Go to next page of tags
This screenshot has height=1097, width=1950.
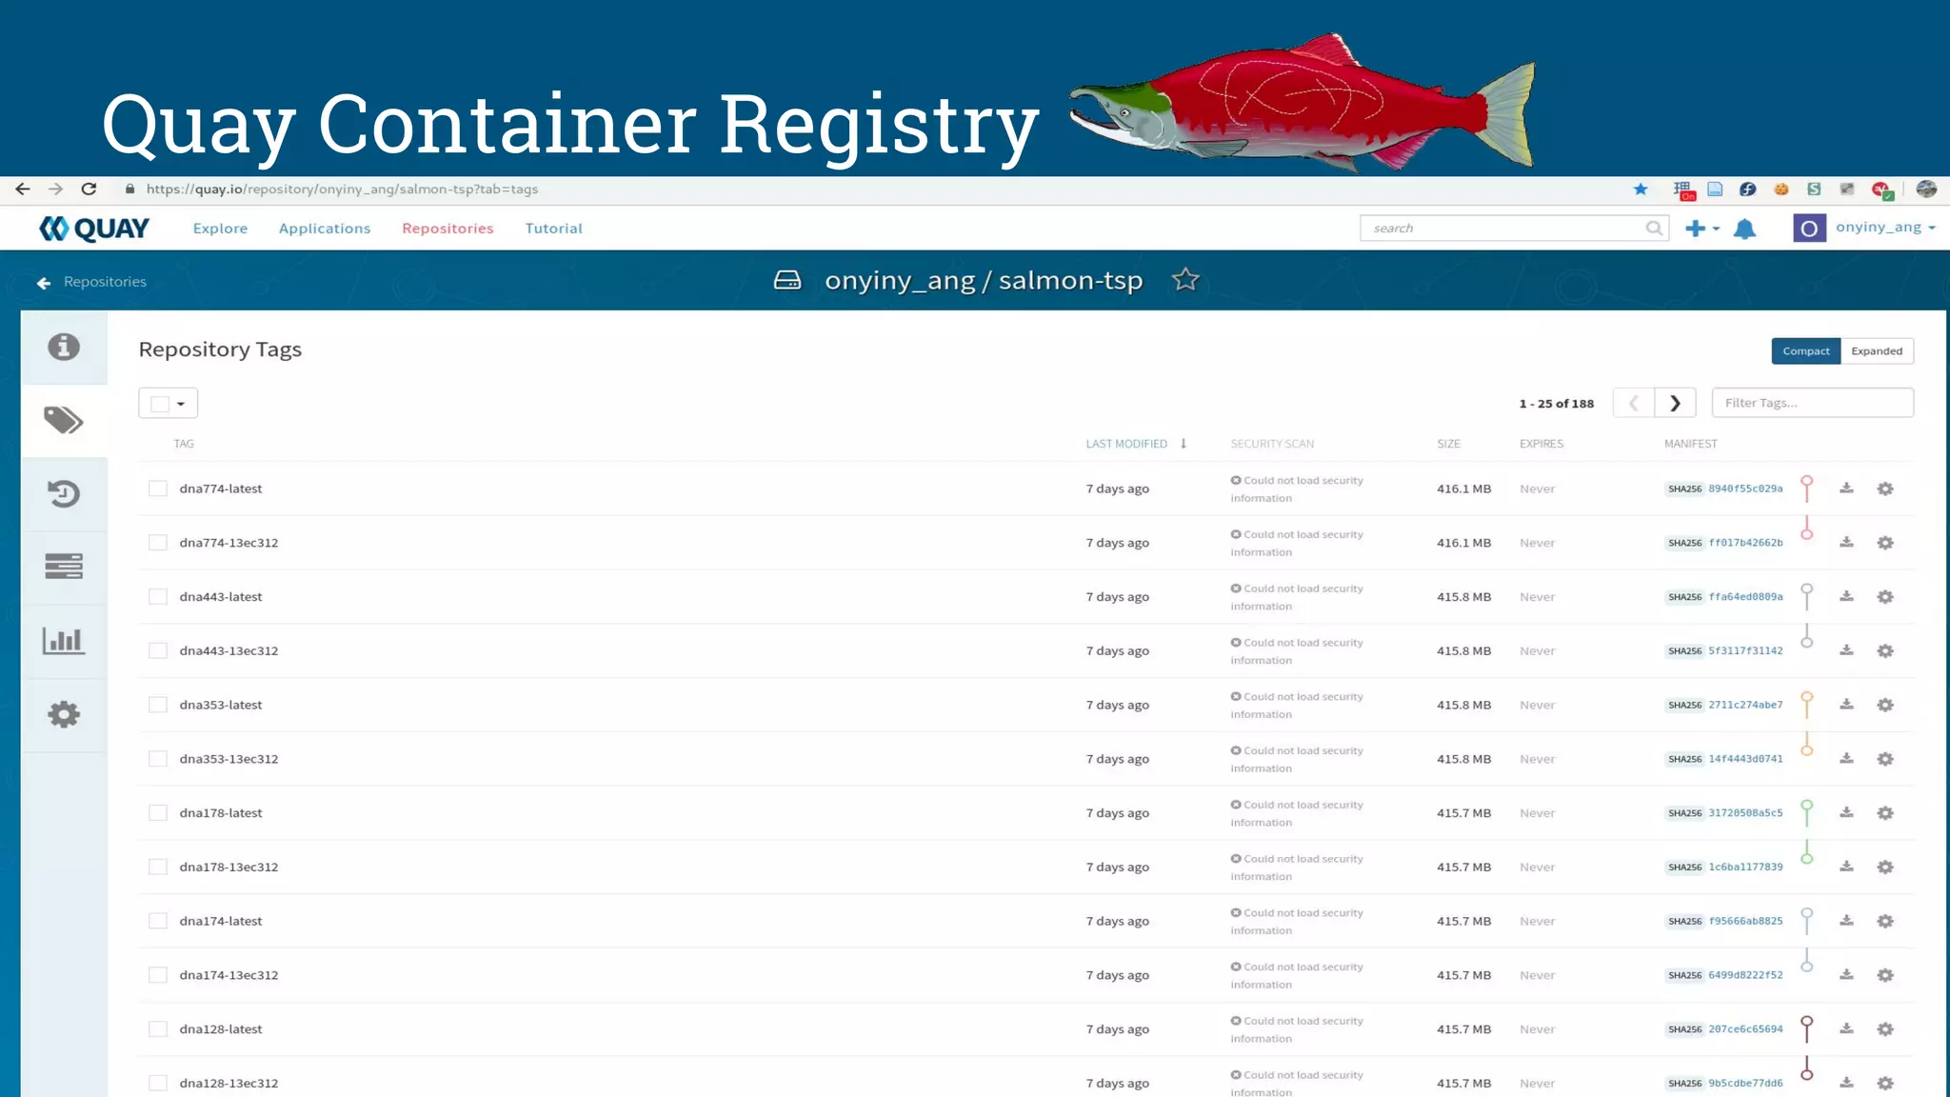pyautogui.click(x=1675, y=403)
